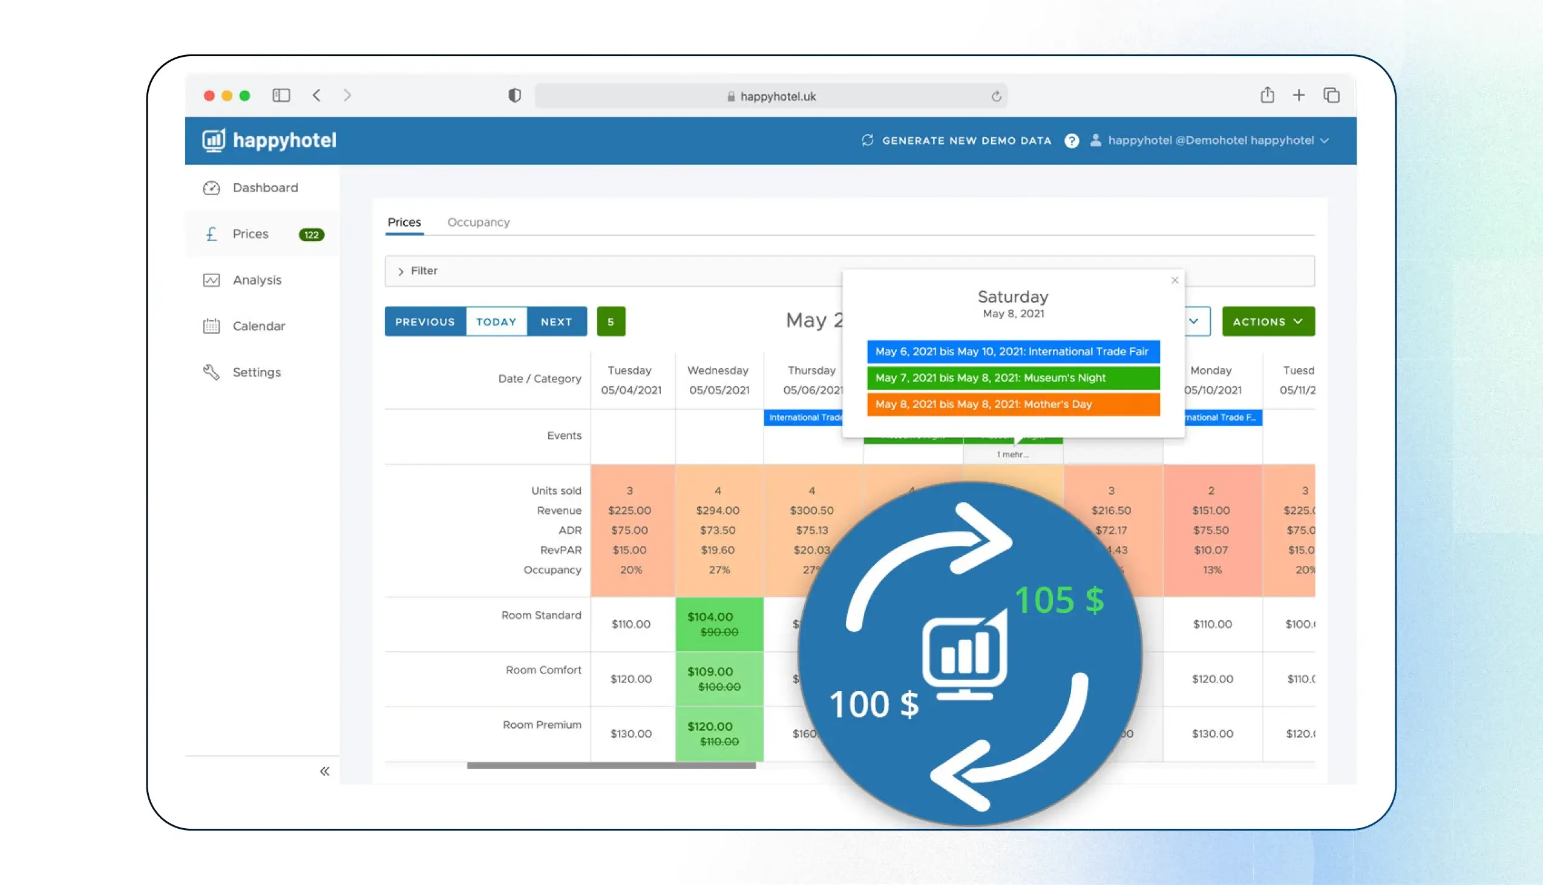Open the dropdown left of ACTIONS
Image resolution: width=1543 pixels, height=885 pixels.
[x=1194, y=322]
